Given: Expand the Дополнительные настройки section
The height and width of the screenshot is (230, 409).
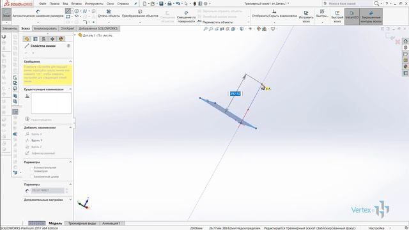Looking at the screenshot, I should tap(70, 200).
